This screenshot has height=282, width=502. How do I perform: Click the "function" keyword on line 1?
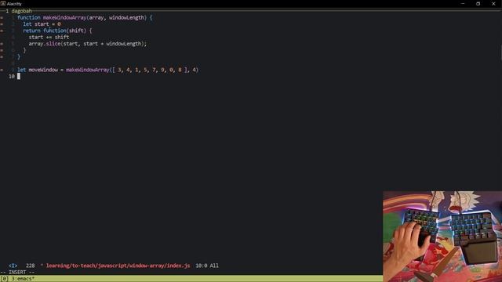coord(29,17)
